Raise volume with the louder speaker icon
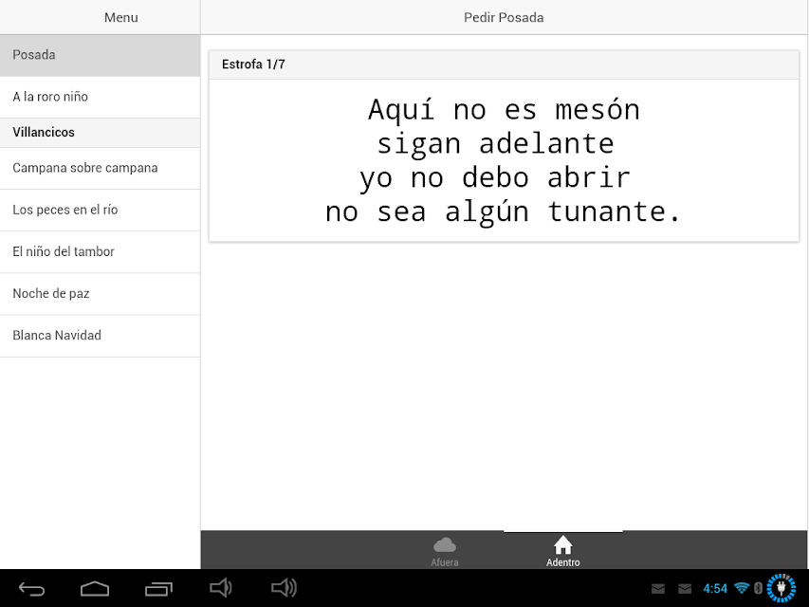 [284, 588]
